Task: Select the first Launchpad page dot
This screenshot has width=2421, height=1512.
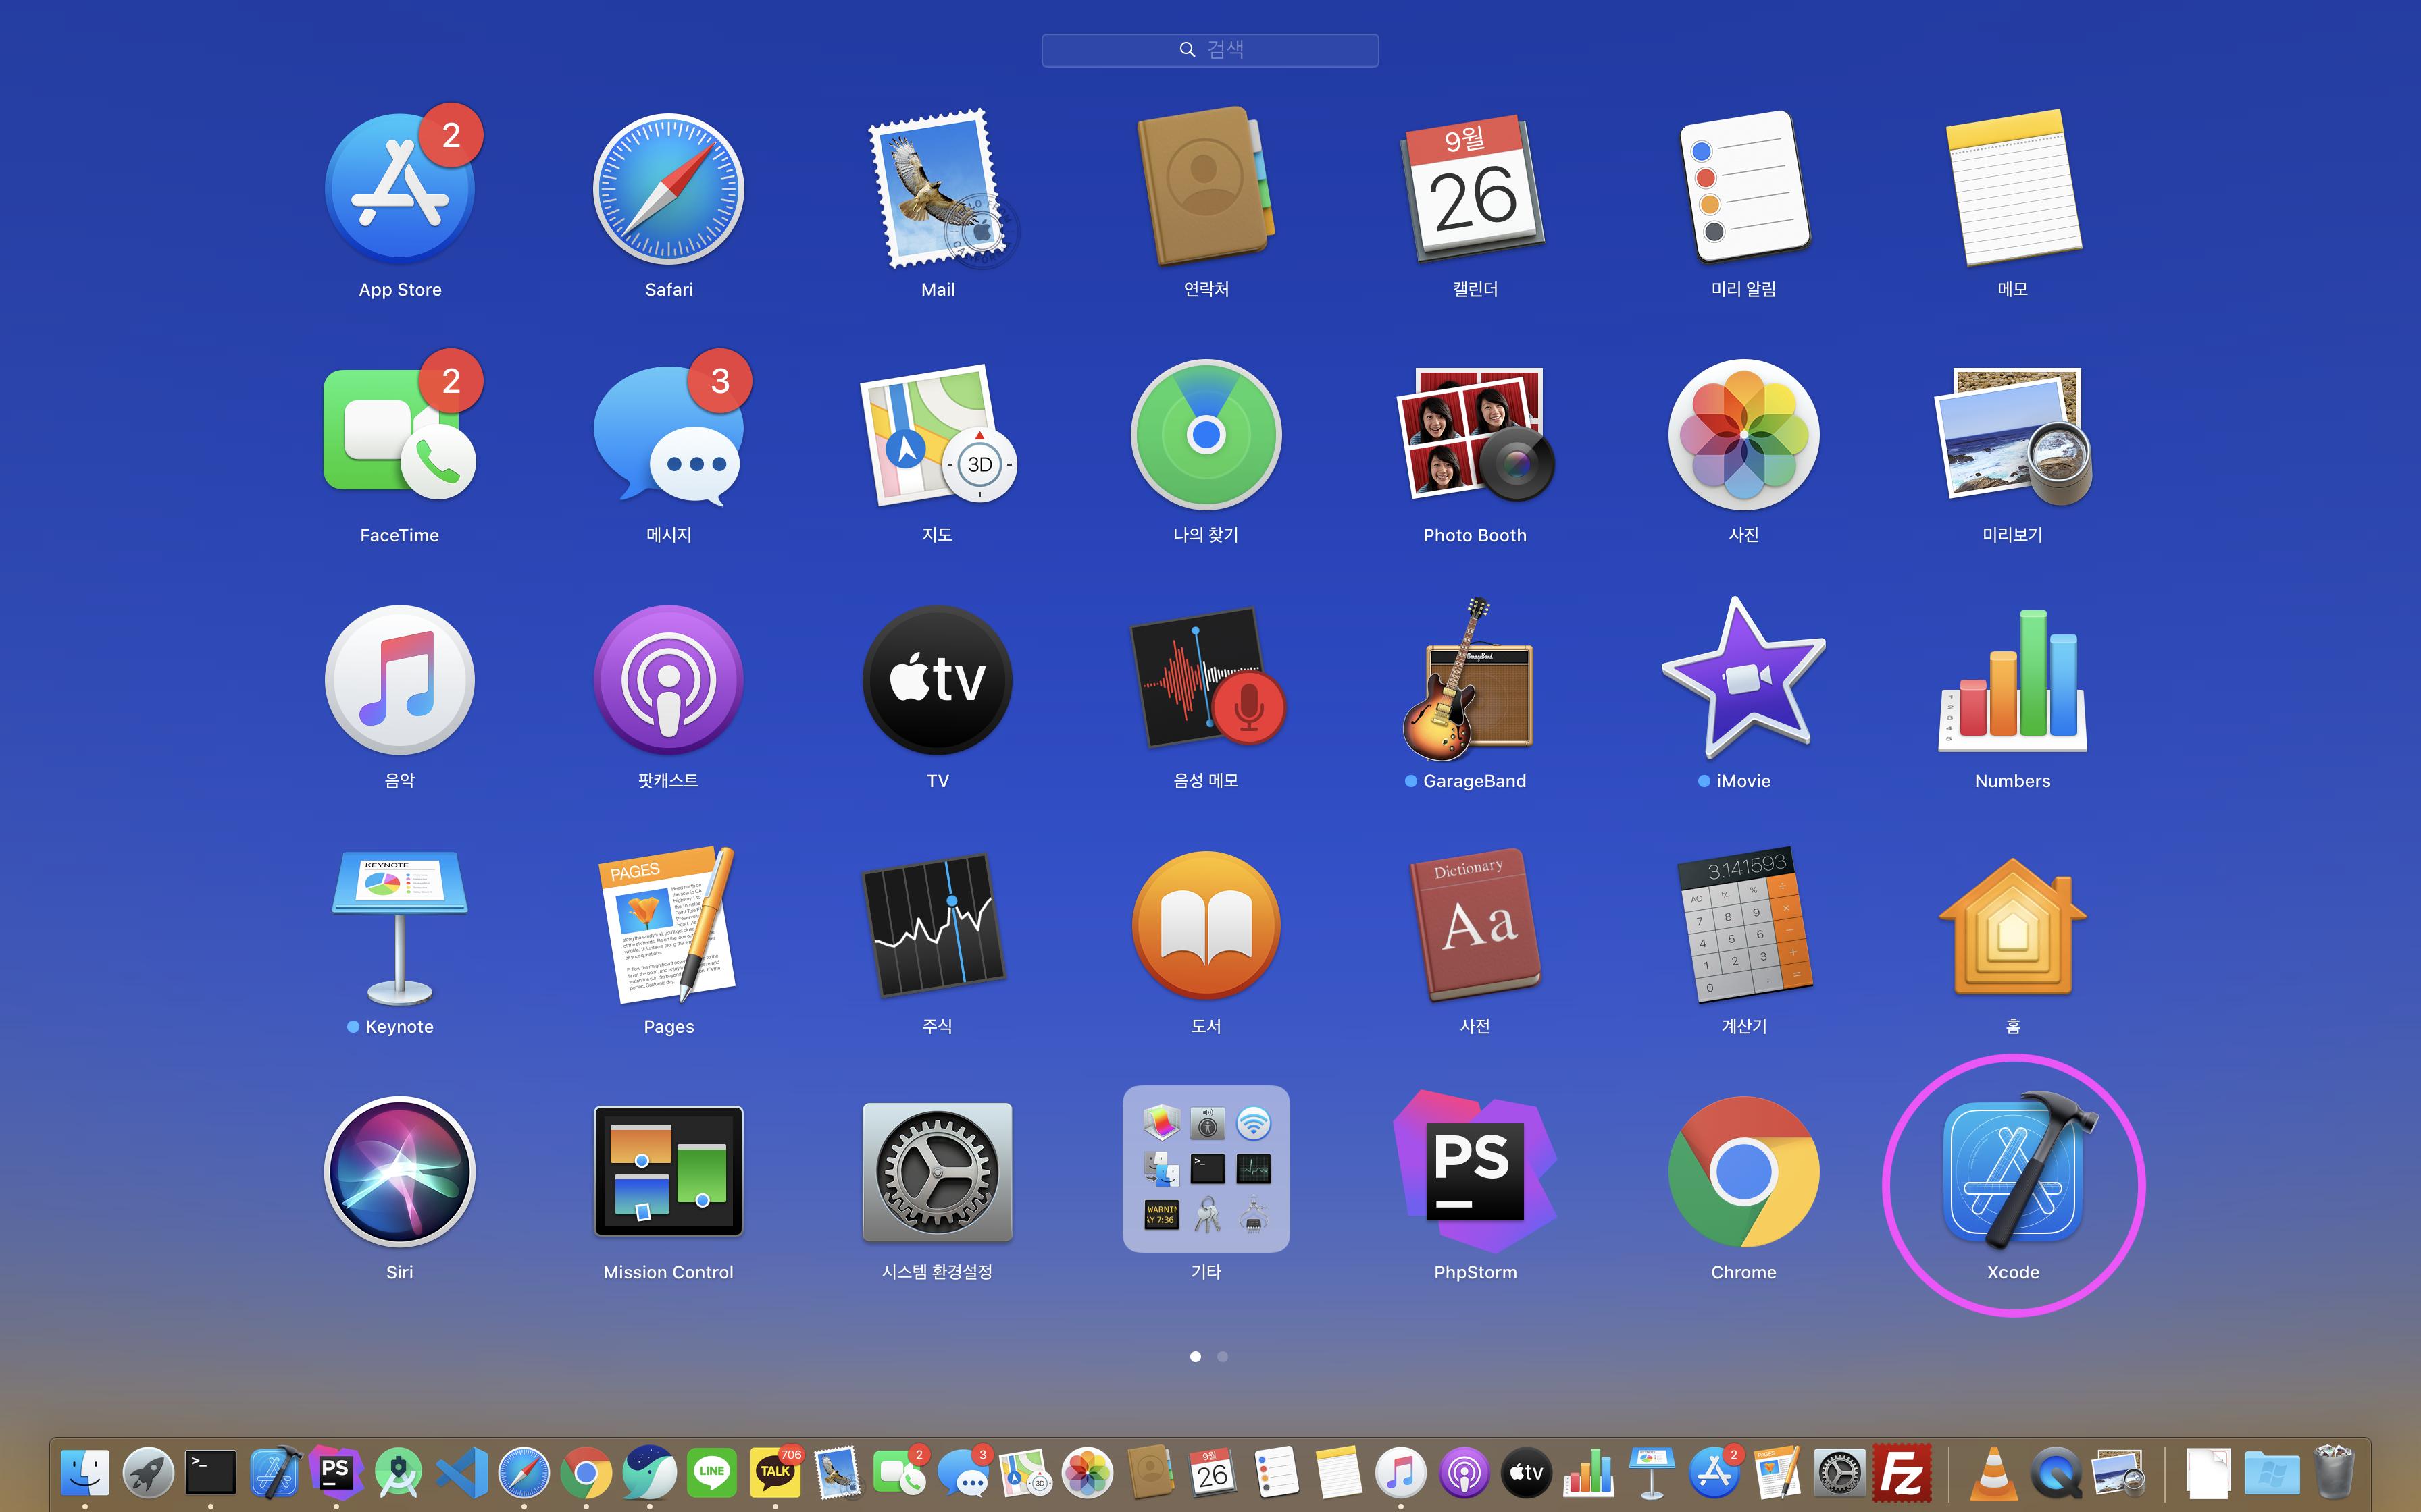Action: coord(1196,1357)
